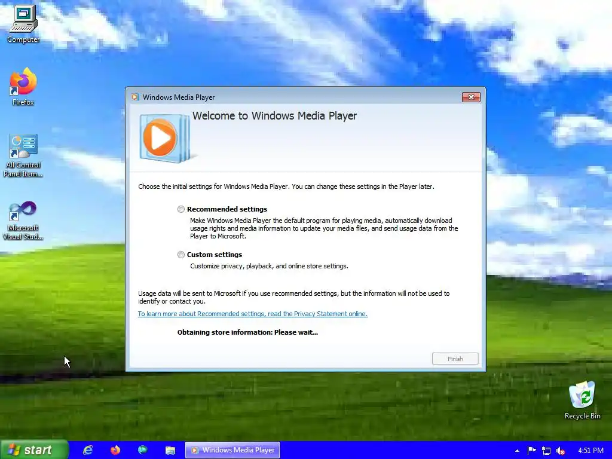Open the file explorer taskbar icon
Screen dimensions: 612x459
tap(170, 450)
